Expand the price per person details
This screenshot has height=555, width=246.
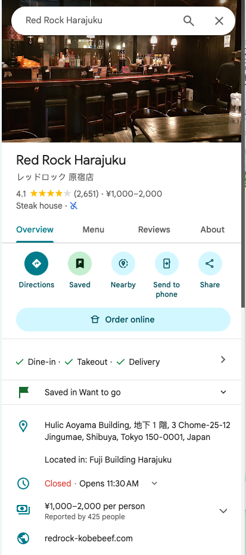(223, 511)
